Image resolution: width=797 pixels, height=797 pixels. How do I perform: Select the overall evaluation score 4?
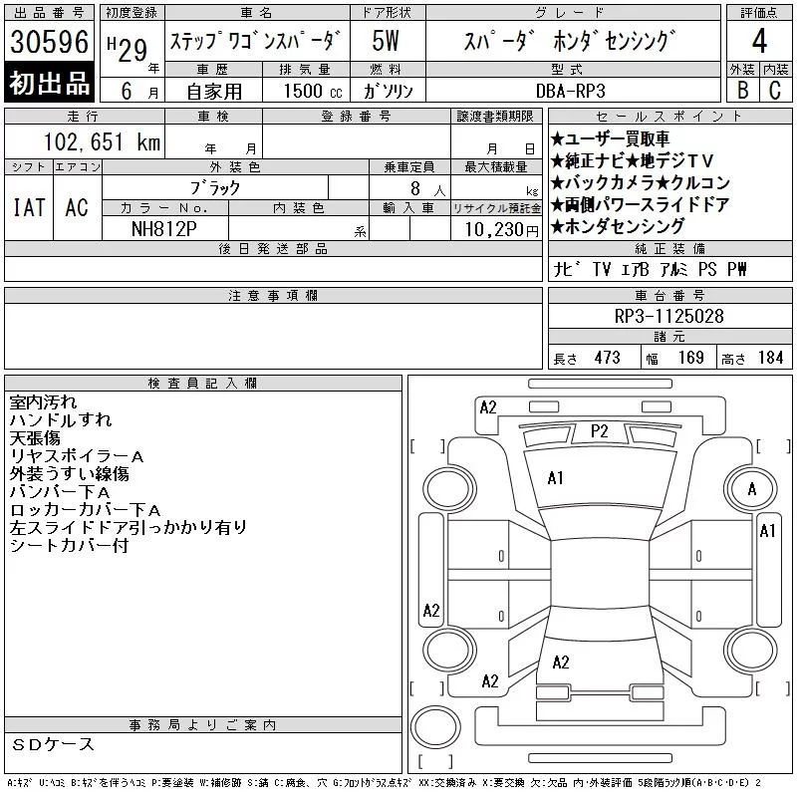(x=759, y=41)
